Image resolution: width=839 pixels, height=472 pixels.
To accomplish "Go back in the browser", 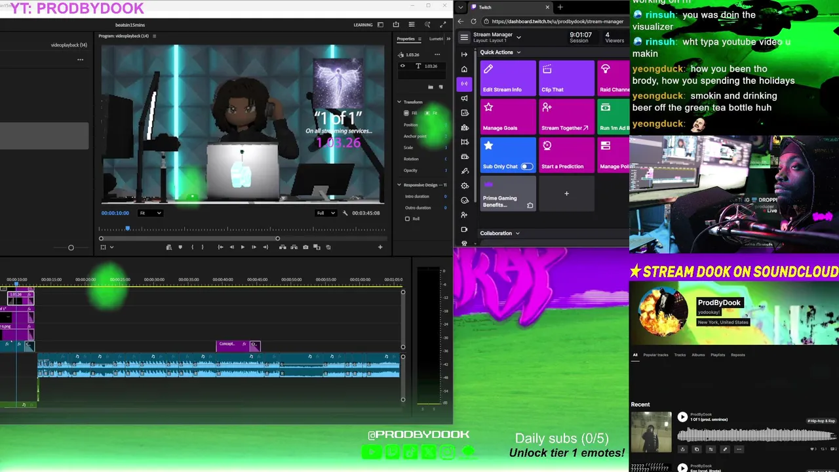I will point(461,22).
